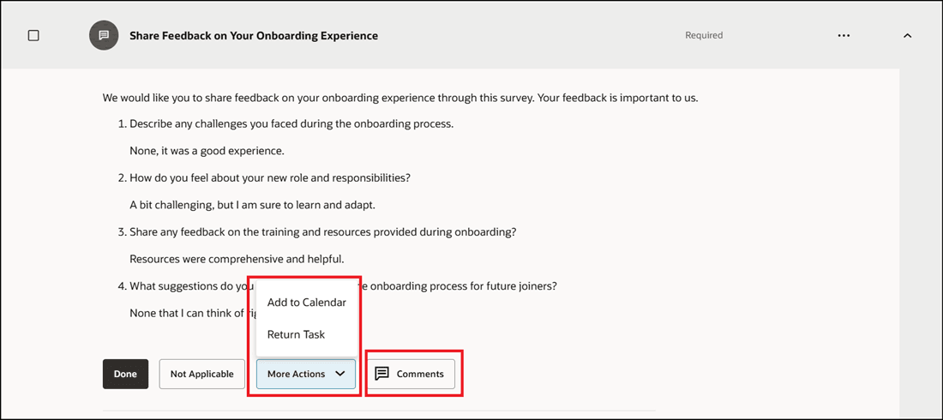Click the round survey task icon
Image resolution: width=943 pixels, height=420 pixels.
(x=104, y=35)
